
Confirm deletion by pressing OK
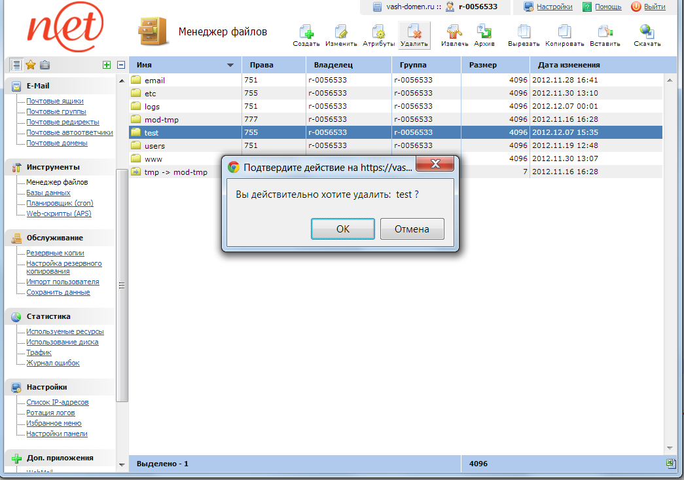342,229
